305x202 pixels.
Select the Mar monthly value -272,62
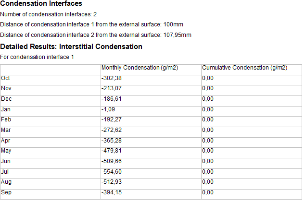tap(111, 130)
